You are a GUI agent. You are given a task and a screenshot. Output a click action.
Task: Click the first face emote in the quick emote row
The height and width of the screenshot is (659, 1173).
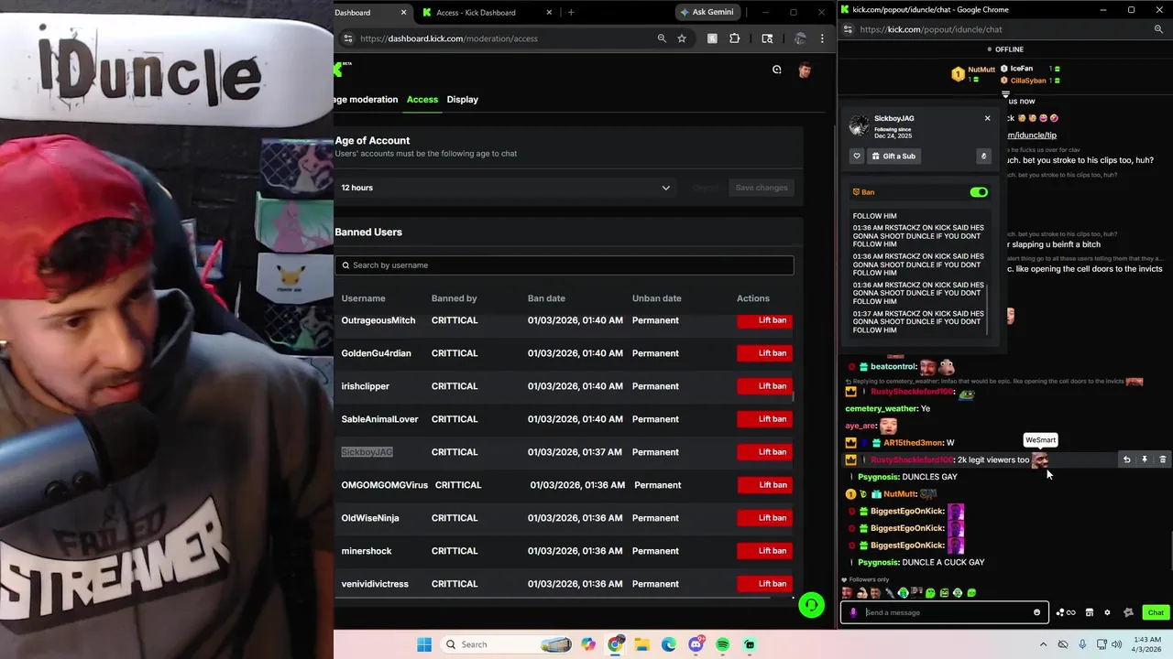click(x=847, y=593)
